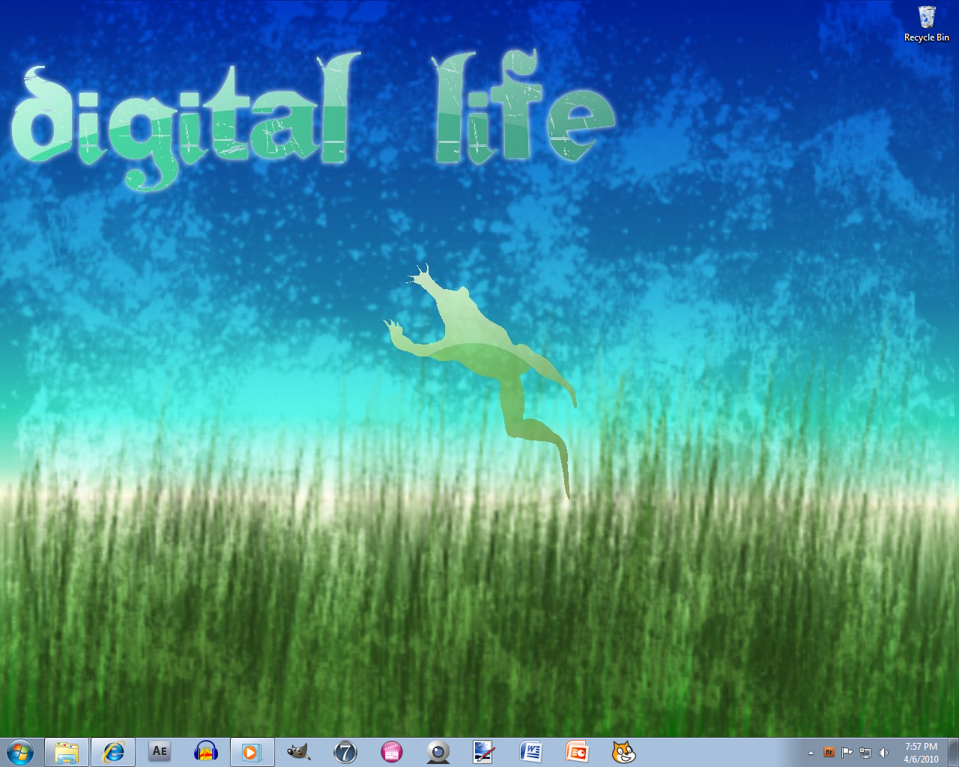Viewport: 959px width, 767px height.
Task: Click the clock to view the calendar
Action: coord(920,752)
